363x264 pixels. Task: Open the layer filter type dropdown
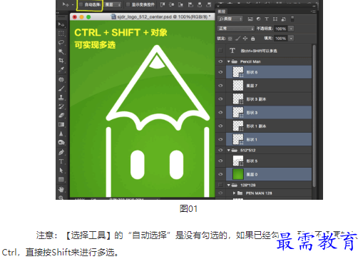pyautogui.click(x=230, y=19)
